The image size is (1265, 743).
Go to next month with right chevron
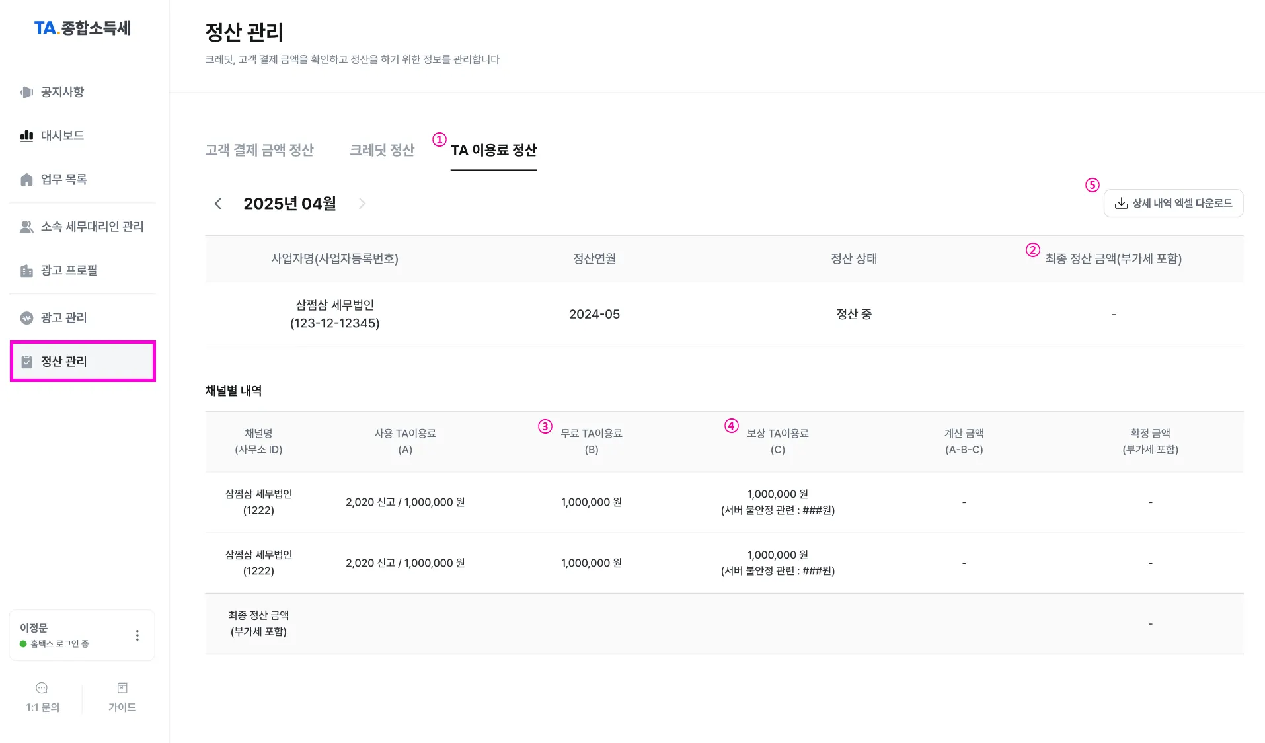[362, 204]
